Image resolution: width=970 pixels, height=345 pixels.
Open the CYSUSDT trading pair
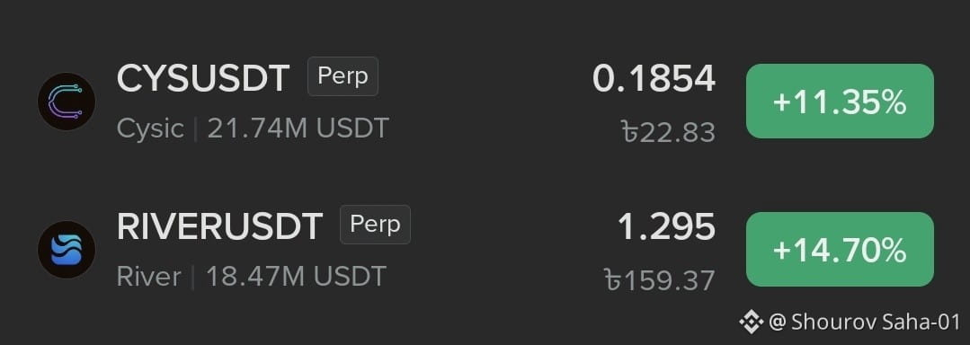(203, 78)
